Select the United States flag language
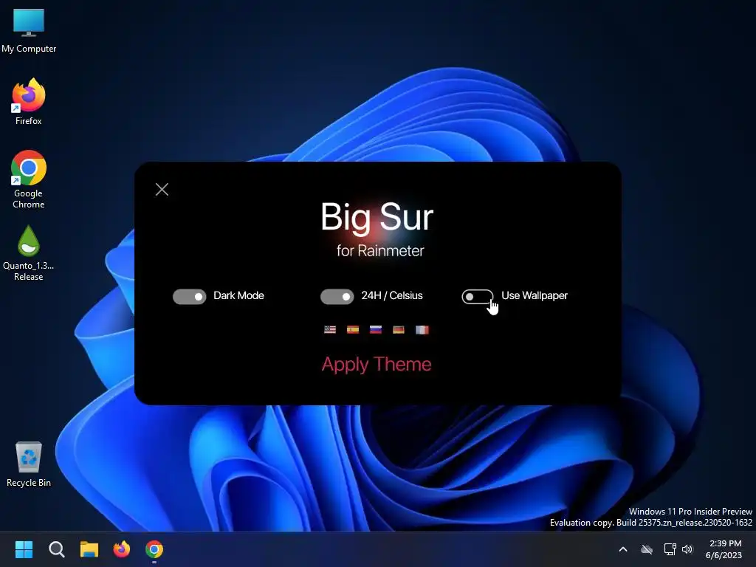 click(330, 330)
